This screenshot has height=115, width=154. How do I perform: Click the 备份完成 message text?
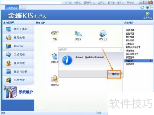point(90,57)
